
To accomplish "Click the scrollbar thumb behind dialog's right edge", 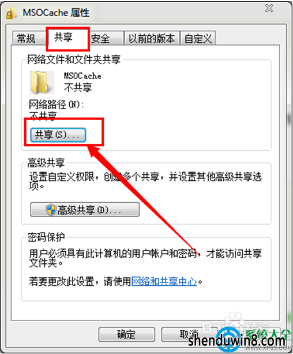I will click(290, 118).
